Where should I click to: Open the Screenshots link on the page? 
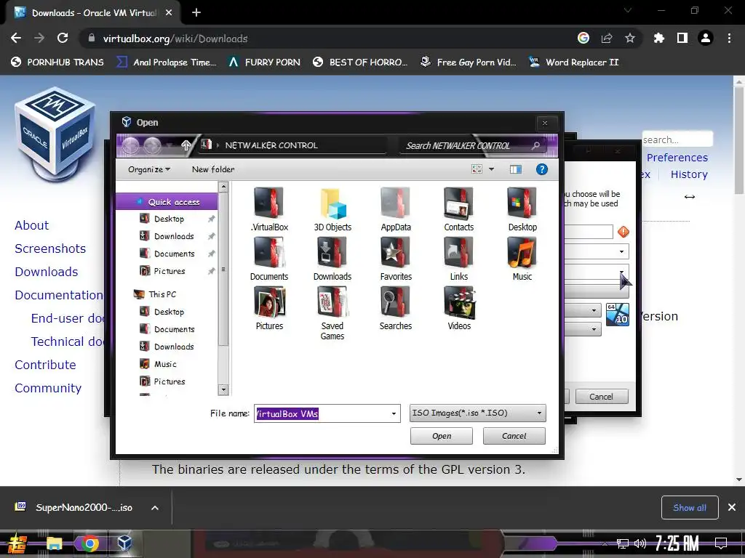click(x=50, y=248)
